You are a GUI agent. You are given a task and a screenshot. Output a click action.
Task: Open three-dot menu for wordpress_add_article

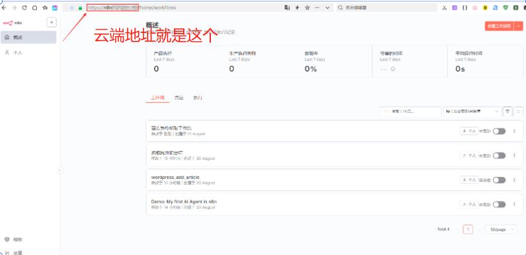pos(514,180)
